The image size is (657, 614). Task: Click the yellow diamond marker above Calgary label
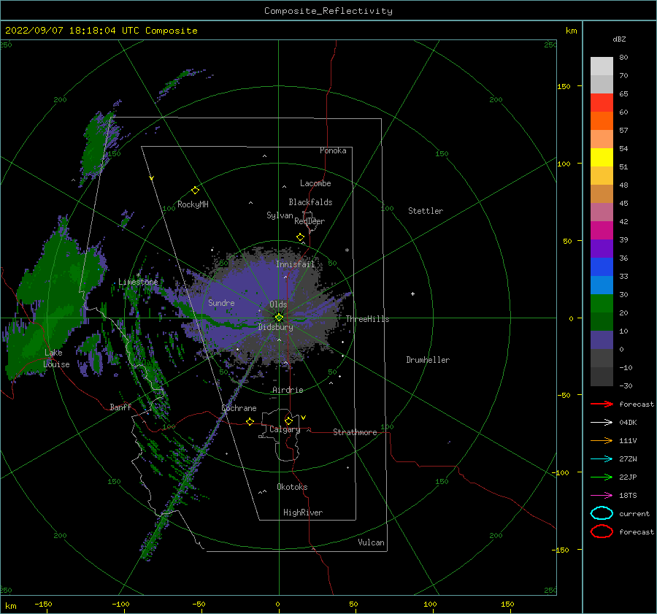288,421
